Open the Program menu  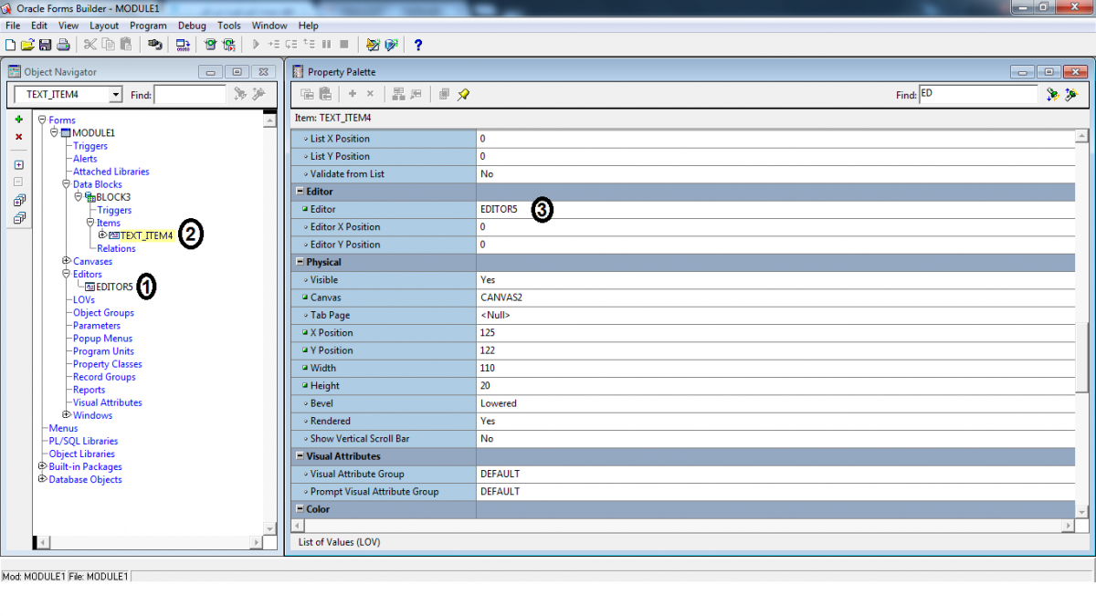148,26
